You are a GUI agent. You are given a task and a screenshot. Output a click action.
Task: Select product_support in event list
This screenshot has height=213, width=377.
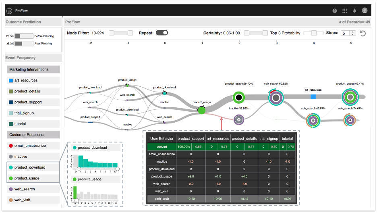[34, 102]
